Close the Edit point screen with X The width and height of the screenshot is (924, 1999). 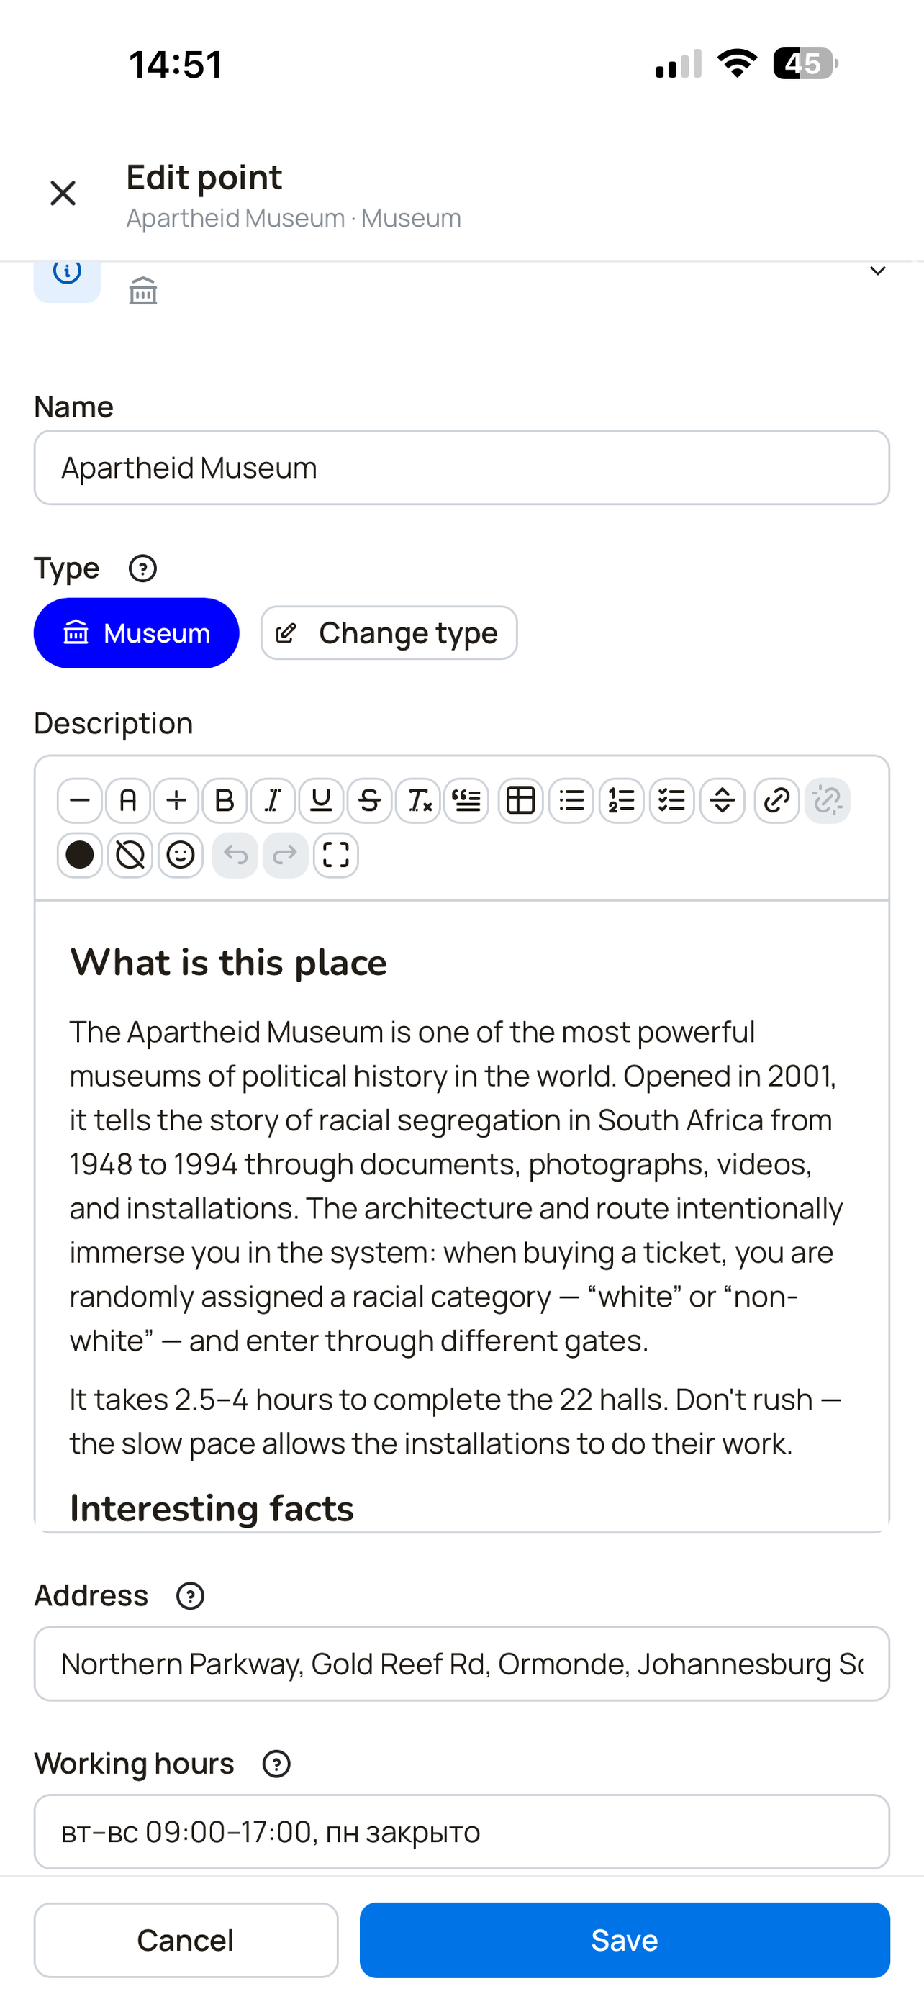tap(63, 194)
